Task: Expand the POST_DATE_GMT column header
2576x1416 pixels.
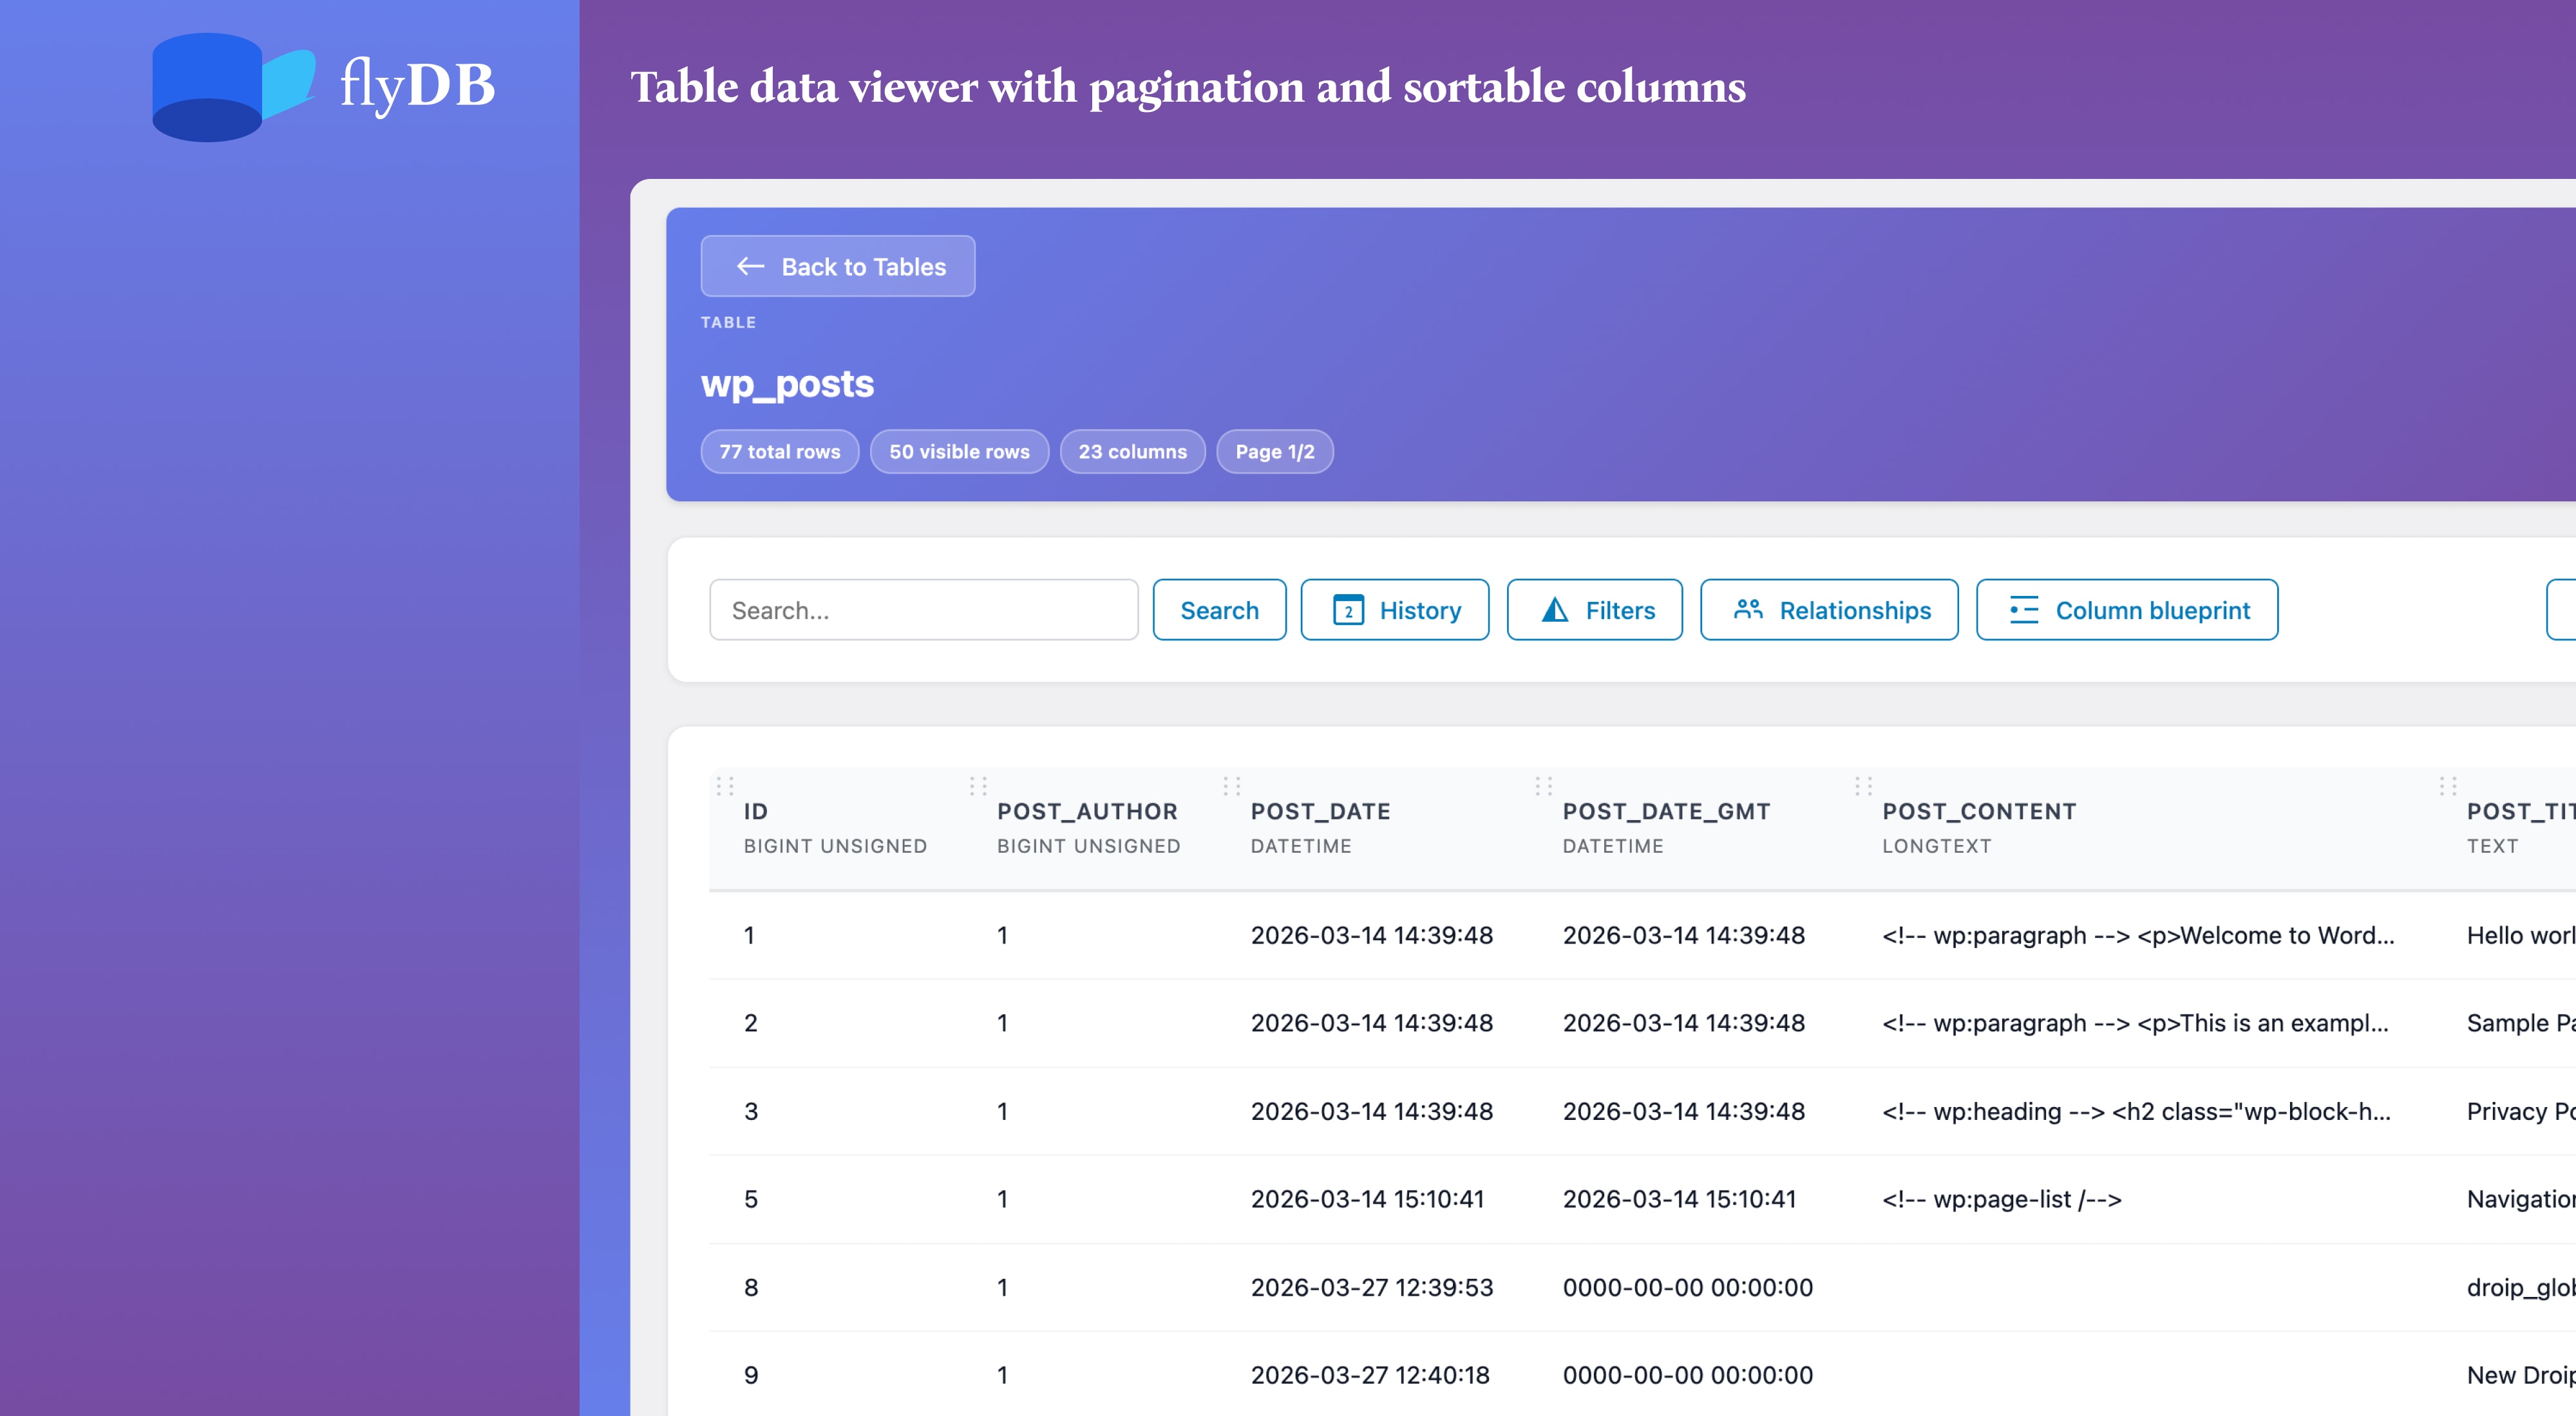Action: tap(1666, 812)
